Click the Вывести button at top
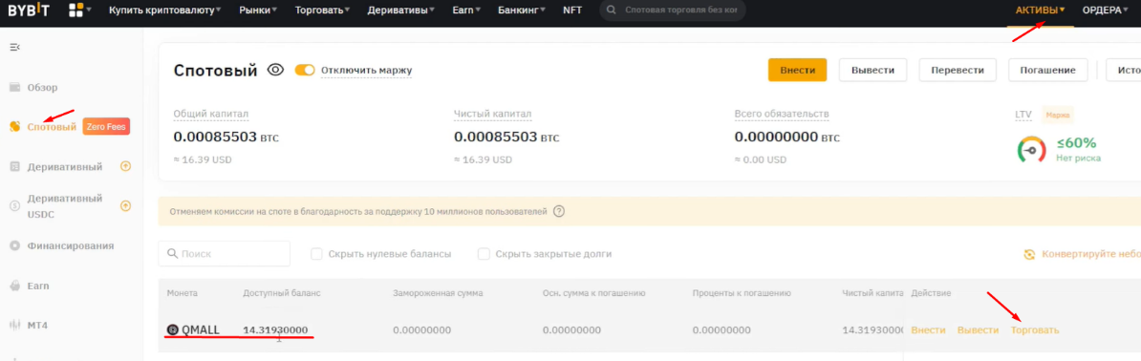 (872, 70)
